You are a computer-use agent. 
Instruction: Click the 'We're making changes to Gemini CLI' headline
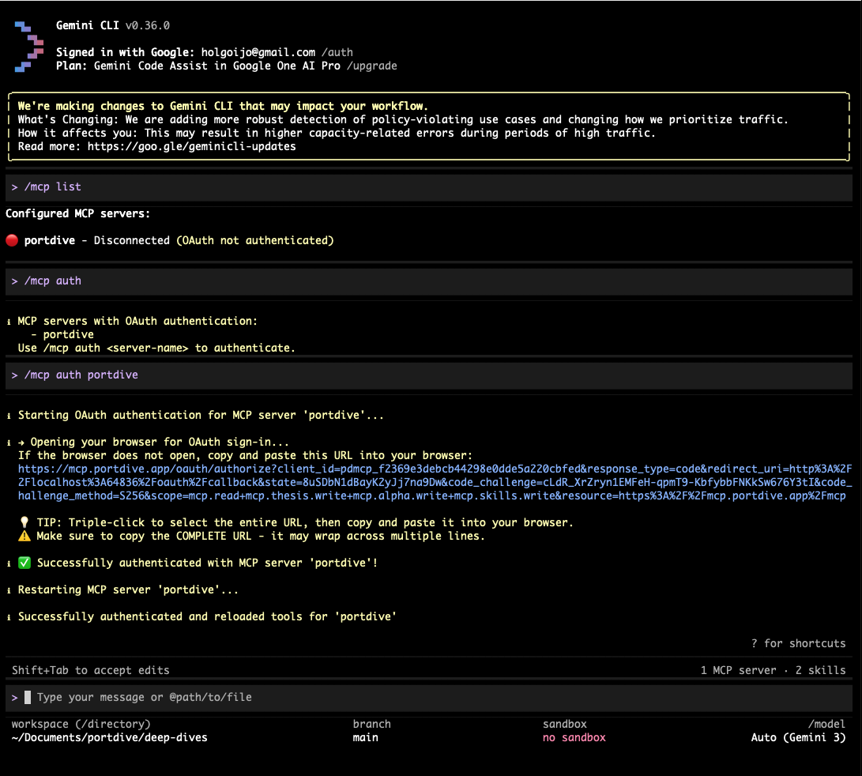[x=223, y=106]
